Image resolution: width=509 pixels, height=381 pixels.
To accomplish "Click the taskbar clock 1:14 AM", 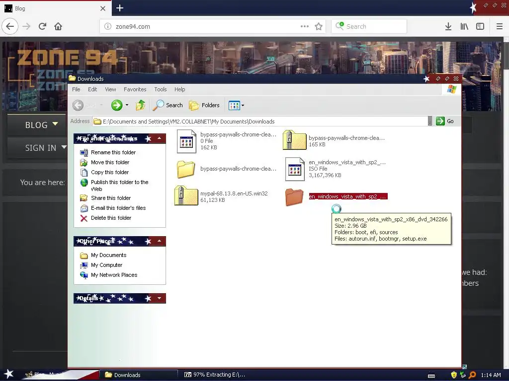I will pyautogui.click(x=491, y=375).
